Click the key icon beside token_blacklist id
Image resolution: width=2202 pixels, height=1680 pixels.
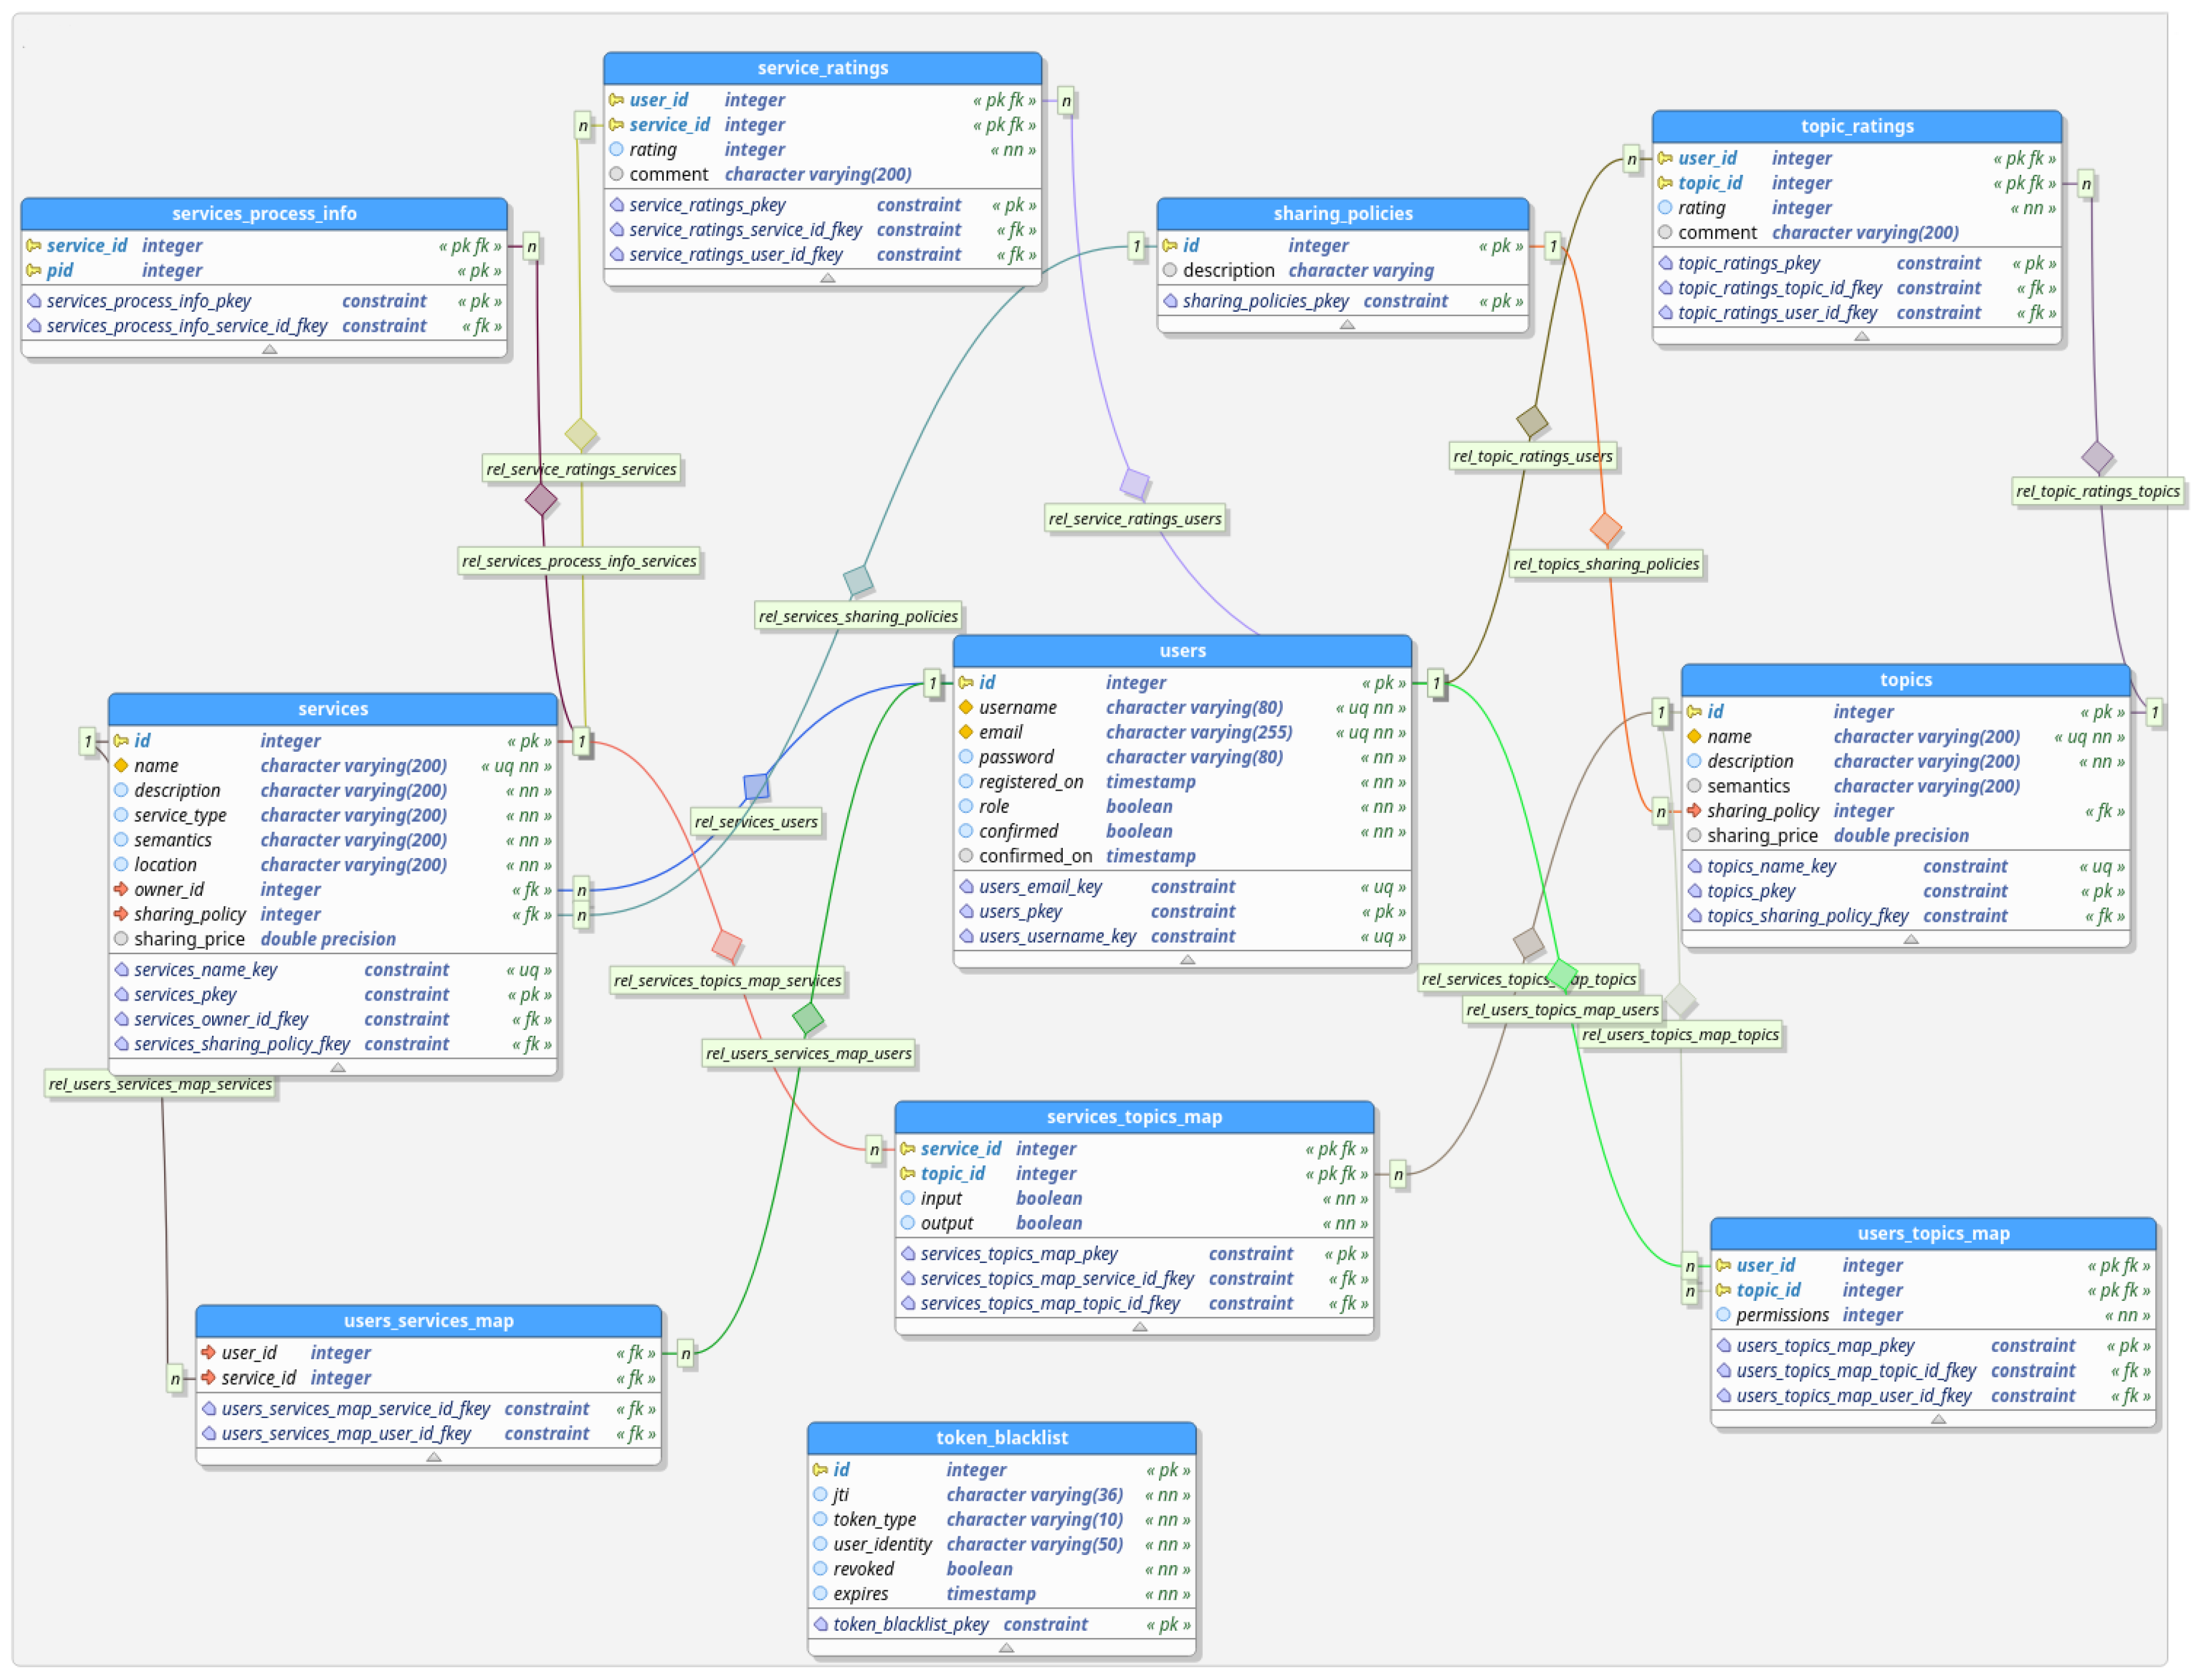[x=820, y=1469]
